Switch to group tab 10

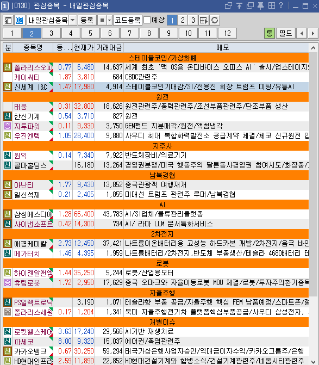[189, 33]
